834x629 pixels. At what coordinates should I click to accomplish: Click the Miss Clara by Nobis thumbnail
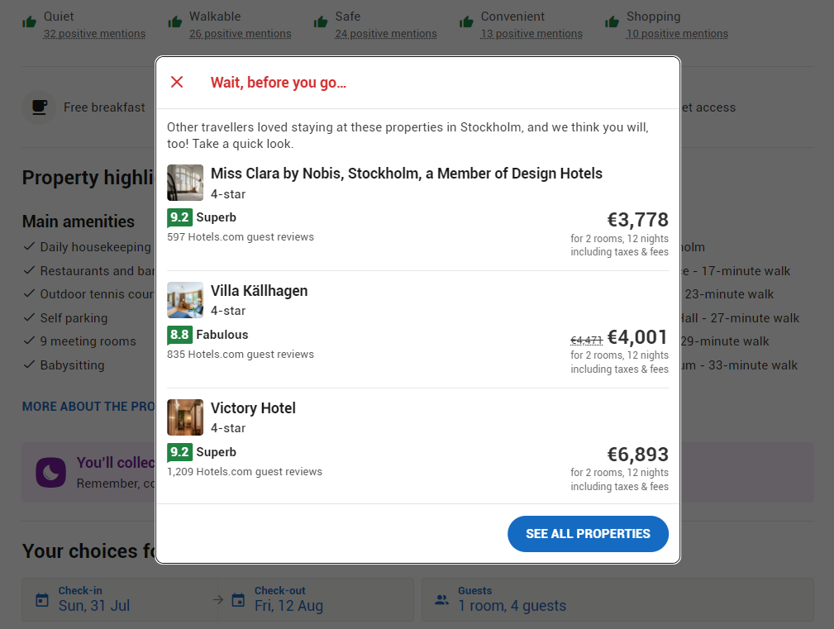(x=184, y=183)
